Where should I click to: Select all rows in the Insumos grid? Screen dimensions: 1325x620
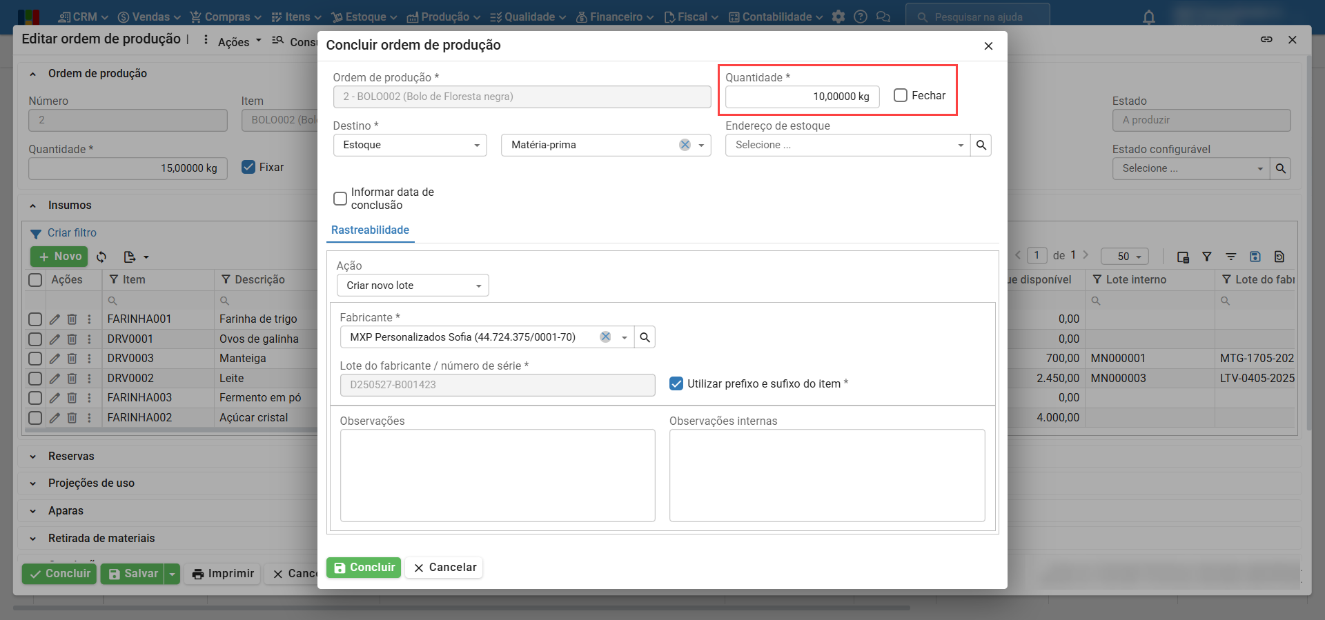(x=35, y=279)
